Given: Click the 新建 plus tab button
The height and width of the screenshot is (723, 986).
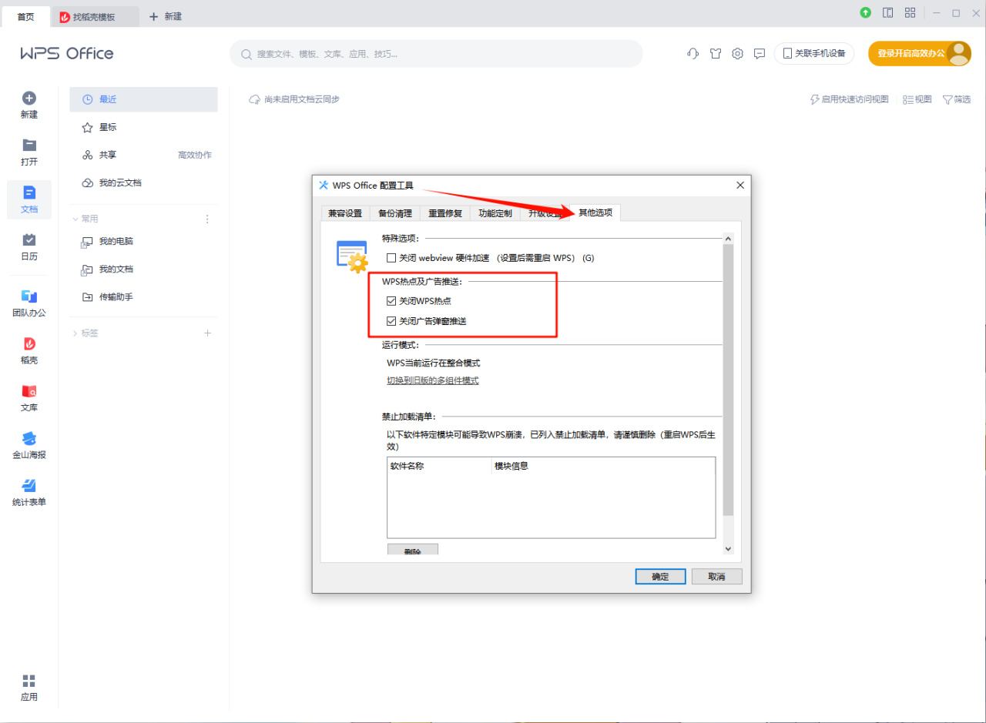Looking at the screenshot, I should point(166,16).
